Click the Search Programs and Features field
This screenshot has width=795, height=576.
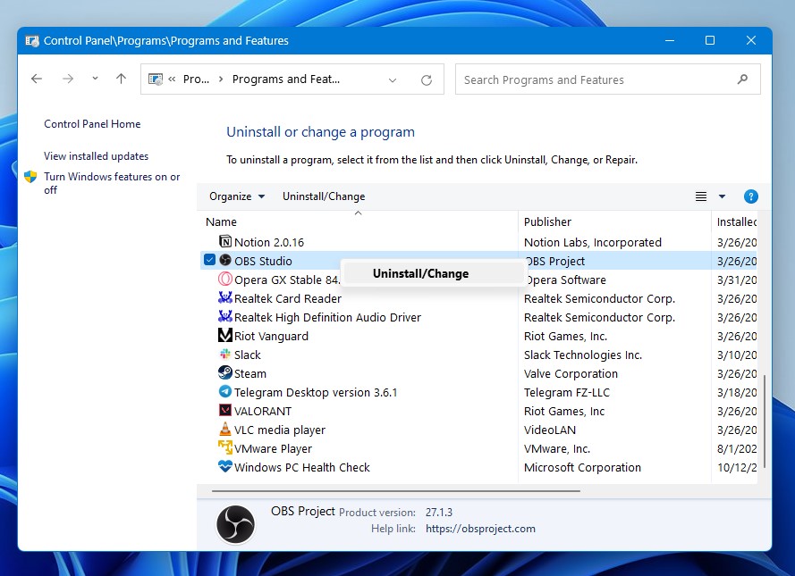[x=608, y=79]
